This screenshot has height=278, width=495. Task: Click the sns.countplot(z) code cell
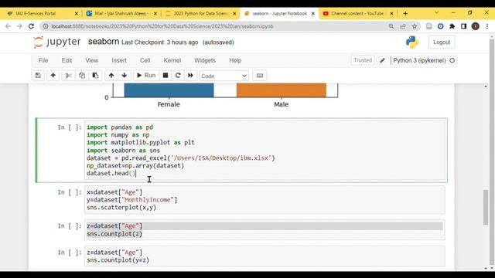(x=265, y=230)
